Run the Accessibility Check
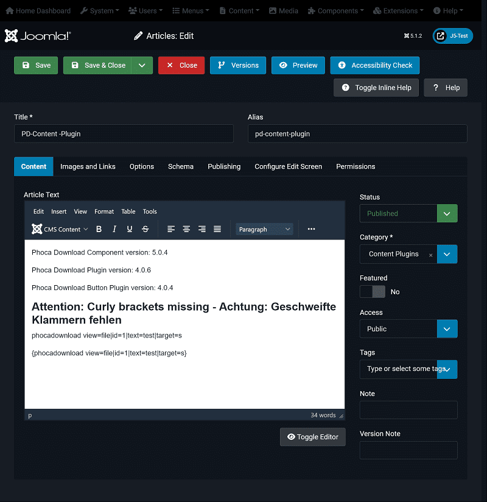 [374, 65]
